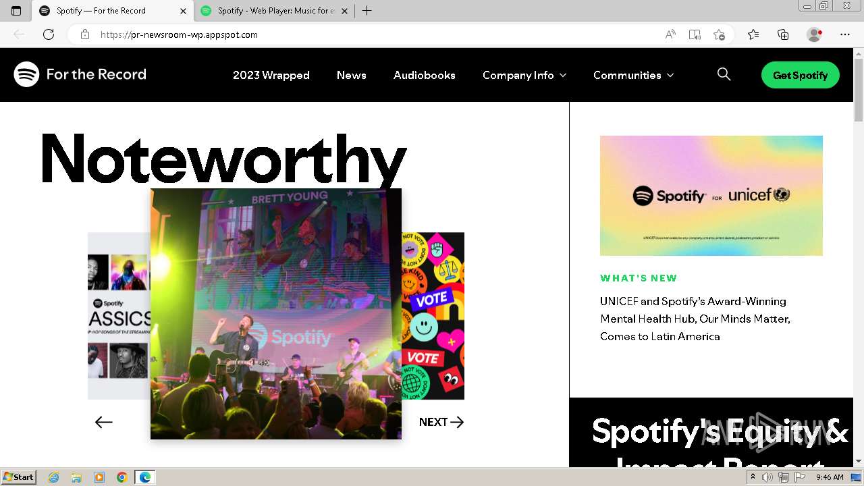Viewport: 864px width, 486px height.
Task: Click the browser refresh icon
Action: coord(49,34)
